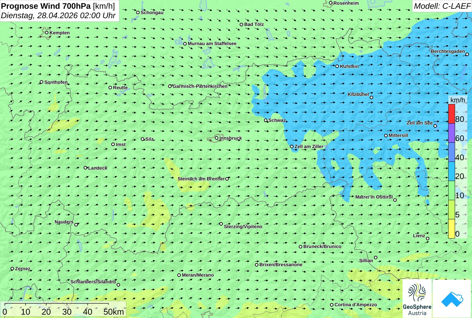
Task: Click the Kufstein city marker
Action: 337,66
